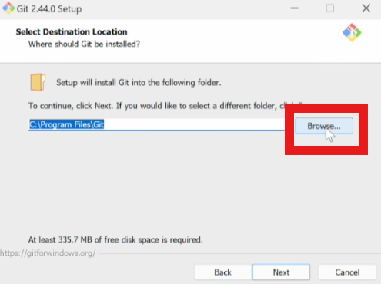Screen dimensions: 381x284
Task: Close the Git 2.44.0 Setup window
Action: point(366,8)
